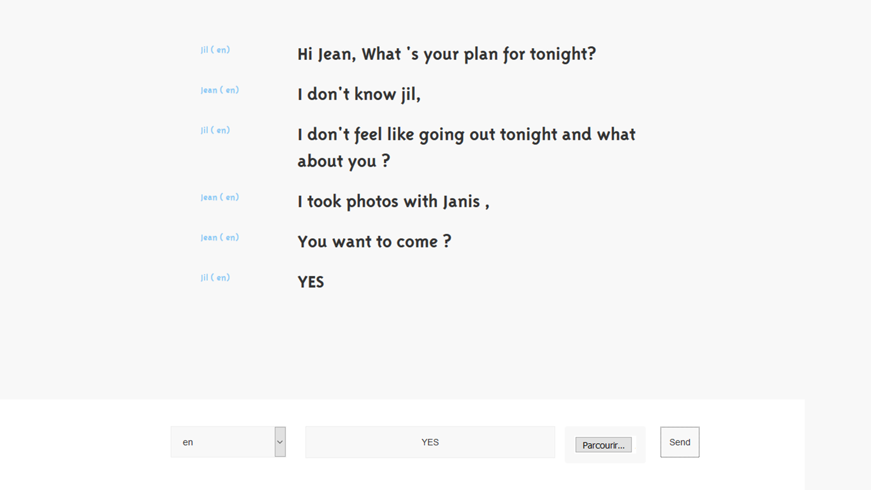Click message 'You want to come ?'

374,241
